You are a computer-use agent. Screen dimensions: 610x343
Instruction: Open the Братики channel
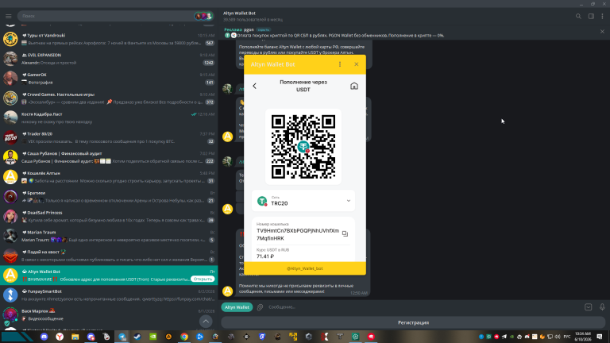click(x=109, y=197)
